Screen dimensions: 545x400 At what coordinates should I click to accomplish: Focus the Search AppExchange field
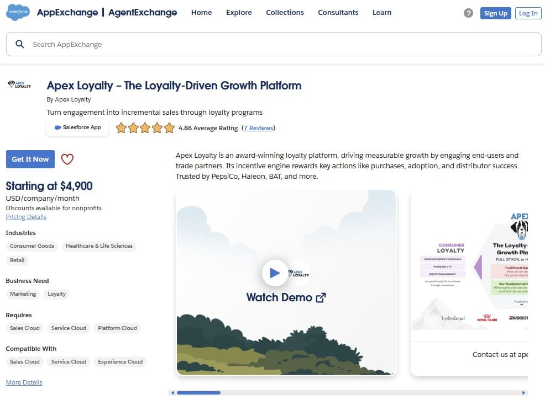click(x=274, y=44)
